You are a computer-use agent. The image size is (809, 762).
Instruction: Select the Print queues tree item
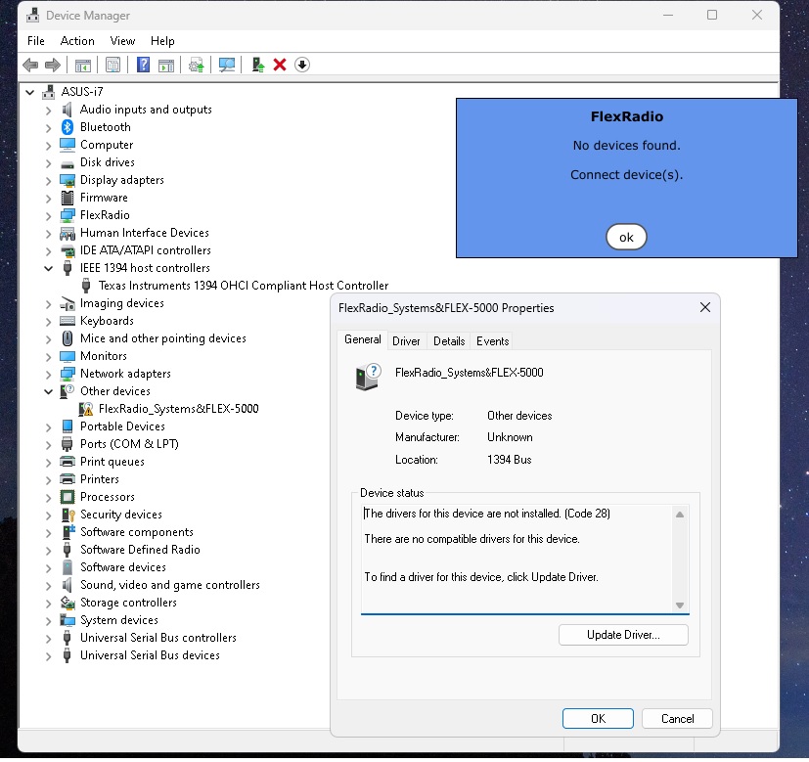pyautogui.click(x=112, y=462)
